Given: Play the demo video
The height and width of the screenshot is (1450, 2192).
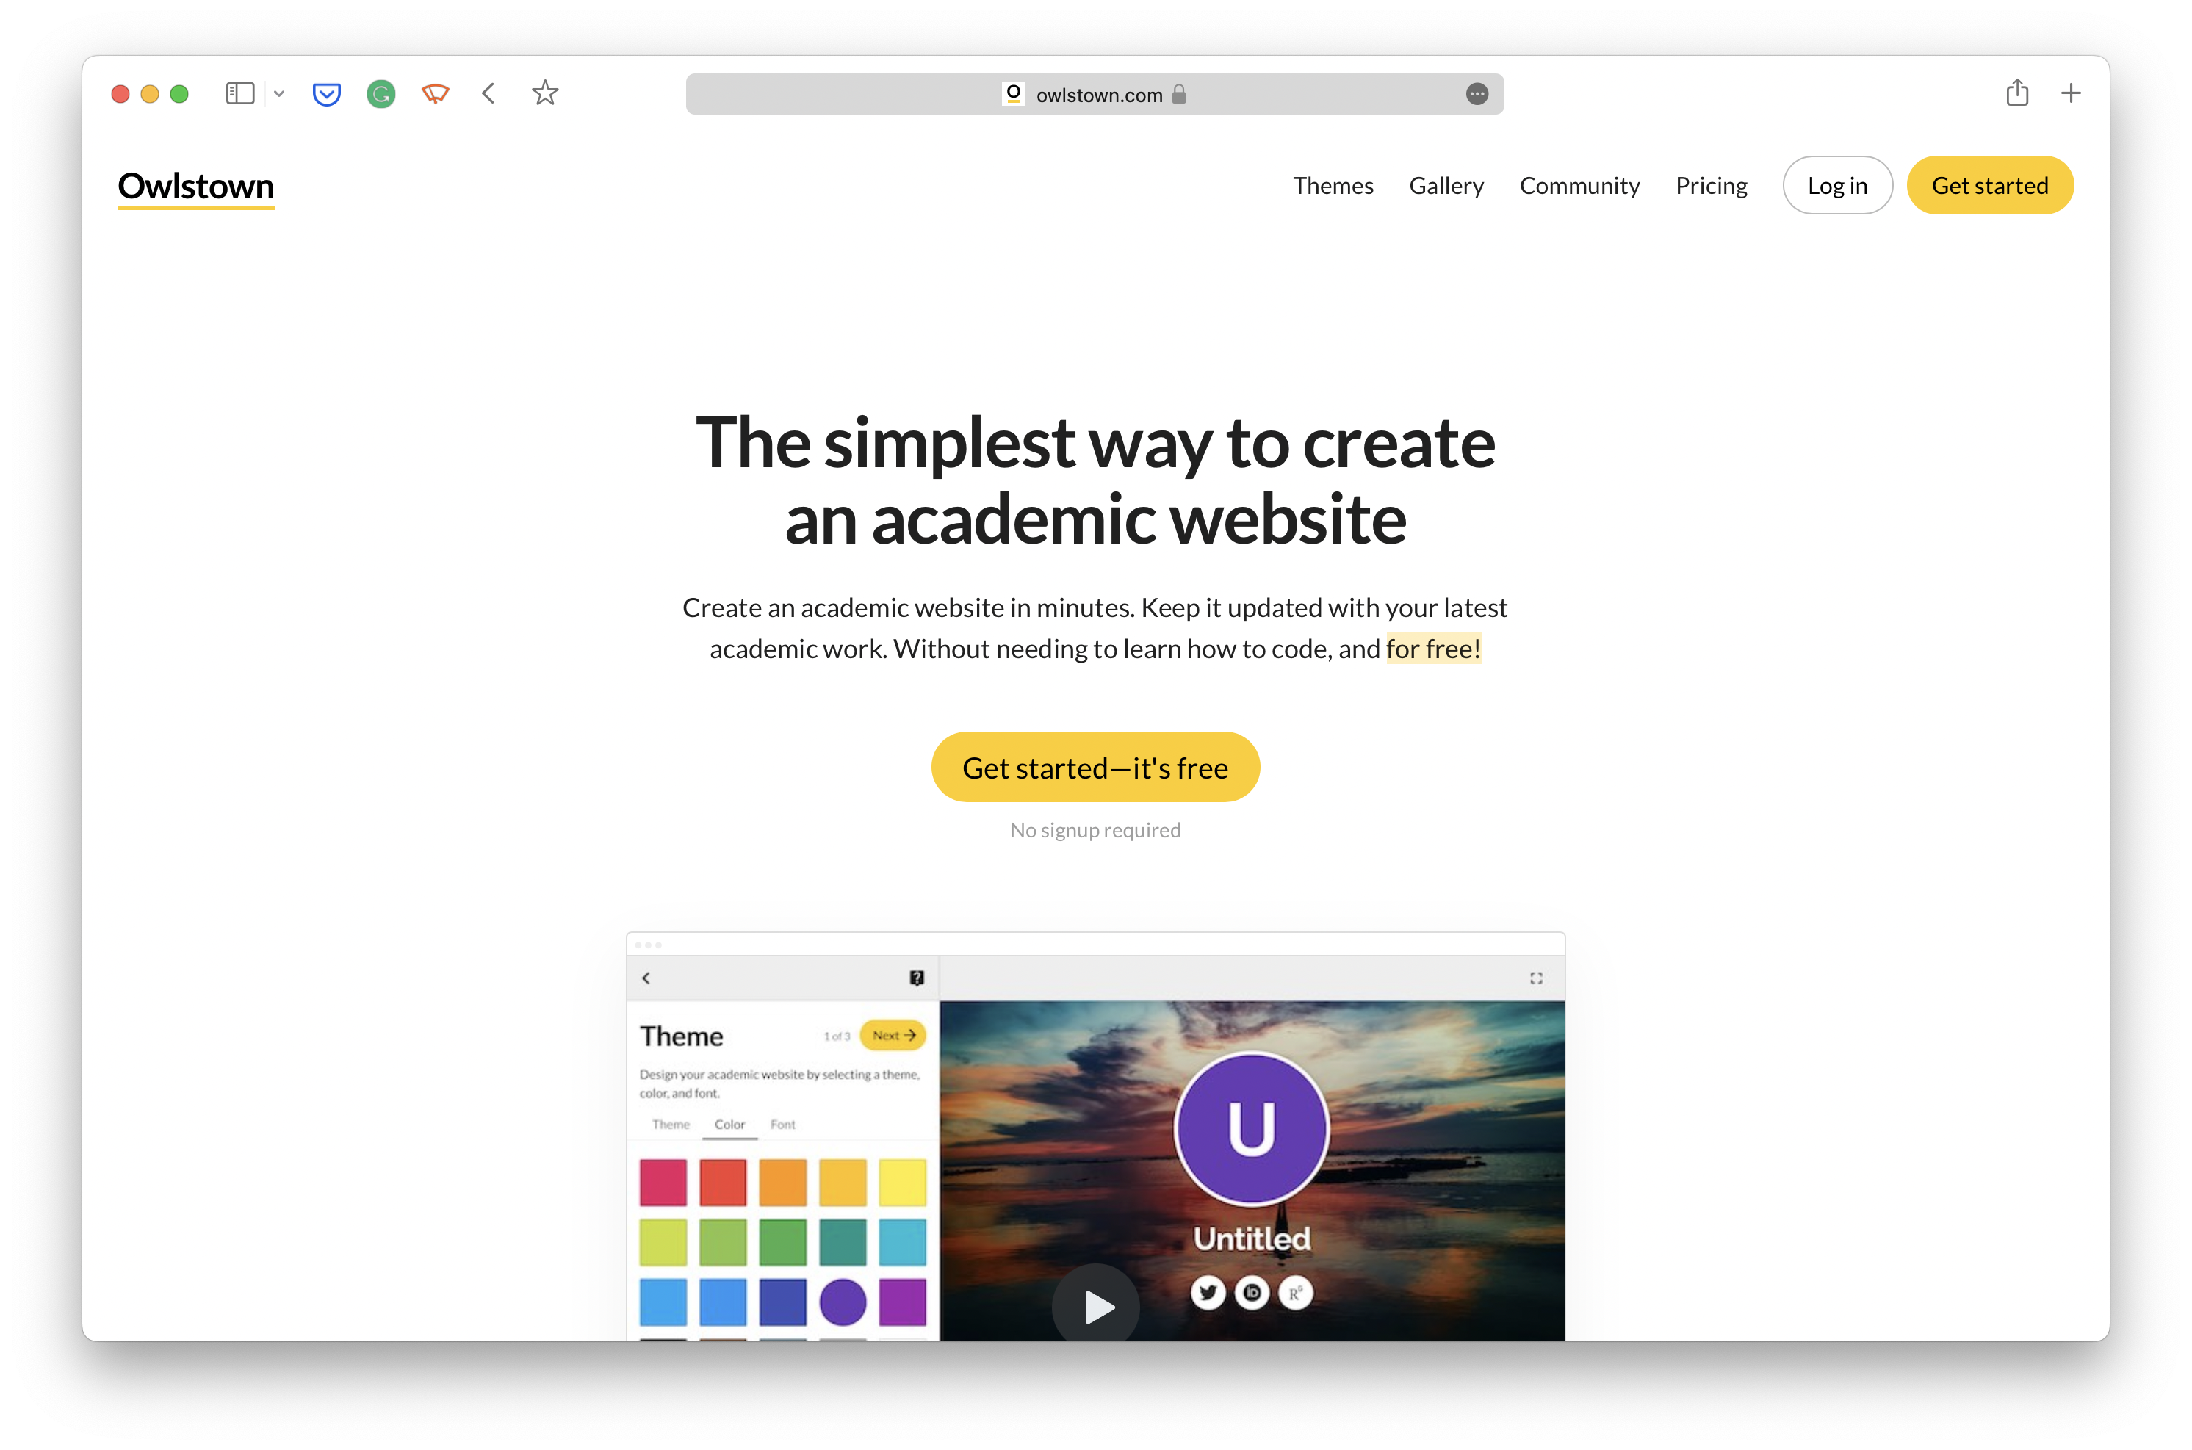Looking at the screenshot, I should tap(1097, 1306).
